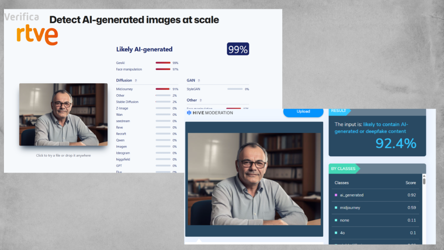
Task: Click the 0.11 score value
Action: (412, 220)
